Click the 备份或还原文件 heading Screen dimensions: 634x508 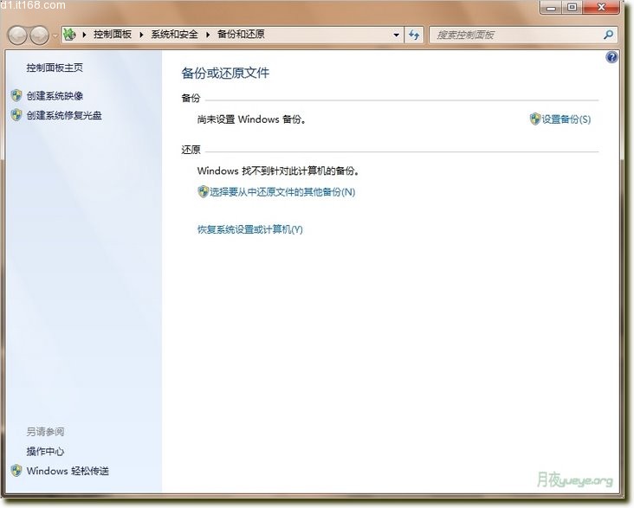(x=225, y=74)
